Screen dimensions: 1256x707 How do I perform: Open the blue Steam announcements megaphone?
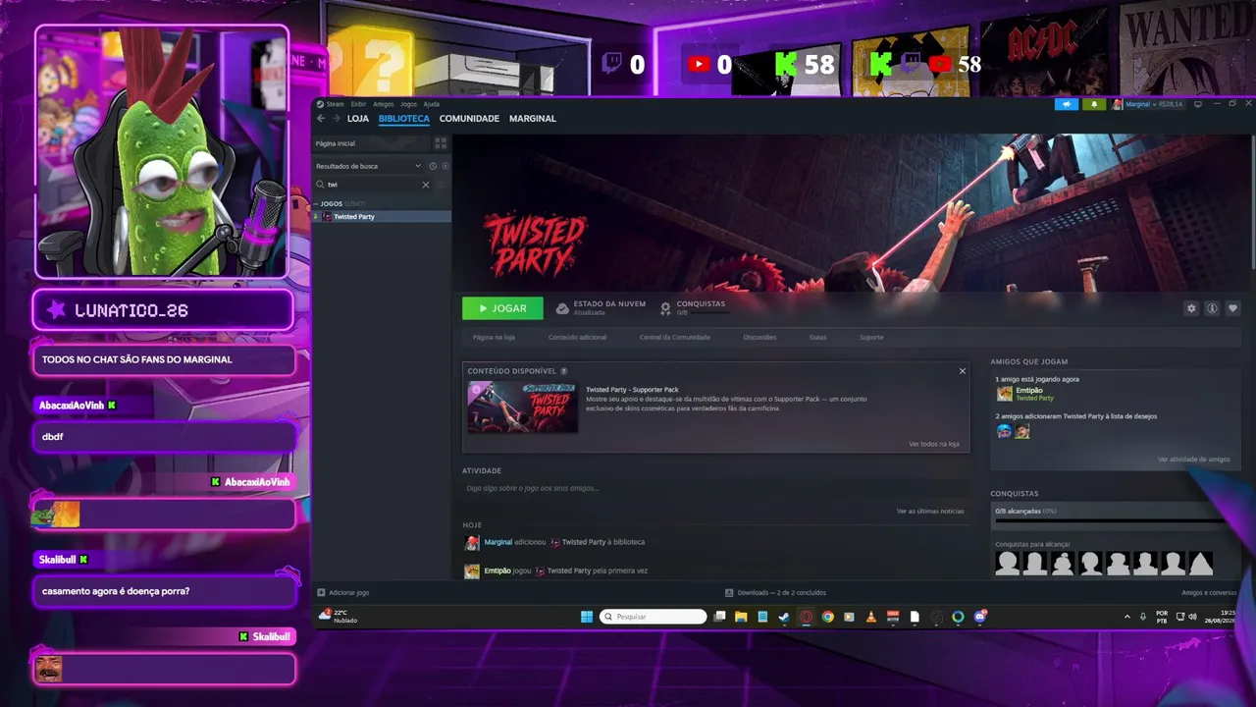(1067, 104)
